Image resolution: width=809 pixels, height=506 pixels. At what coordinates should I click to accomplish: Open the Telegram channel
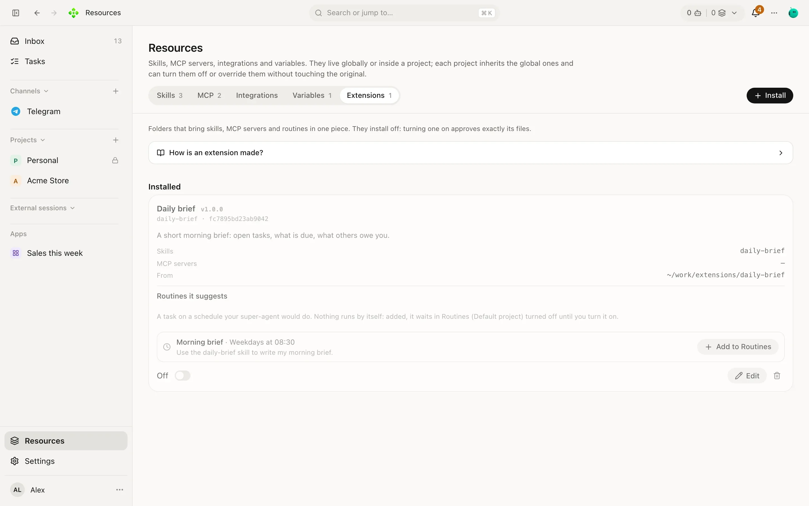coord(66,111)
